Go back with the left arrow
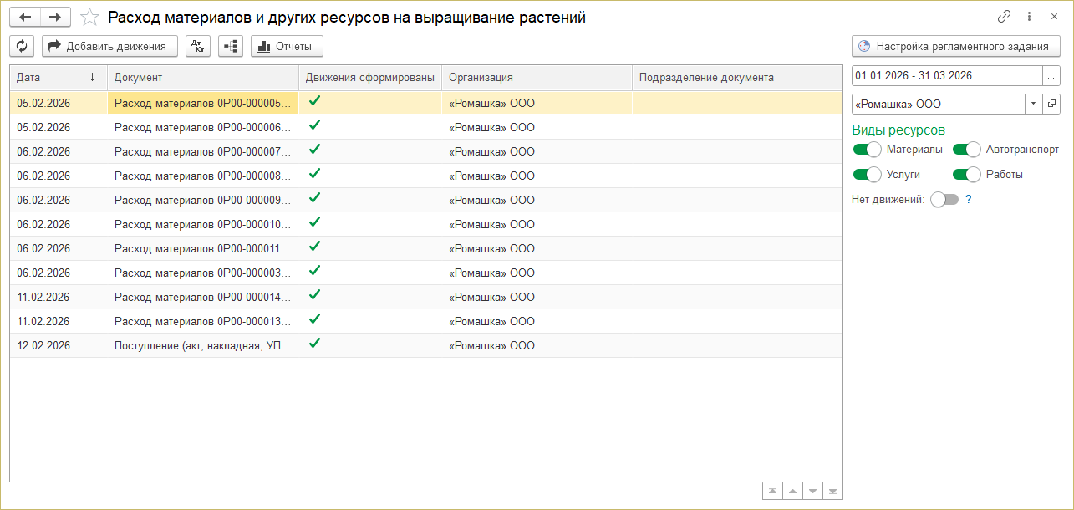Screen dimensions: 1074x510 (25, 17)
